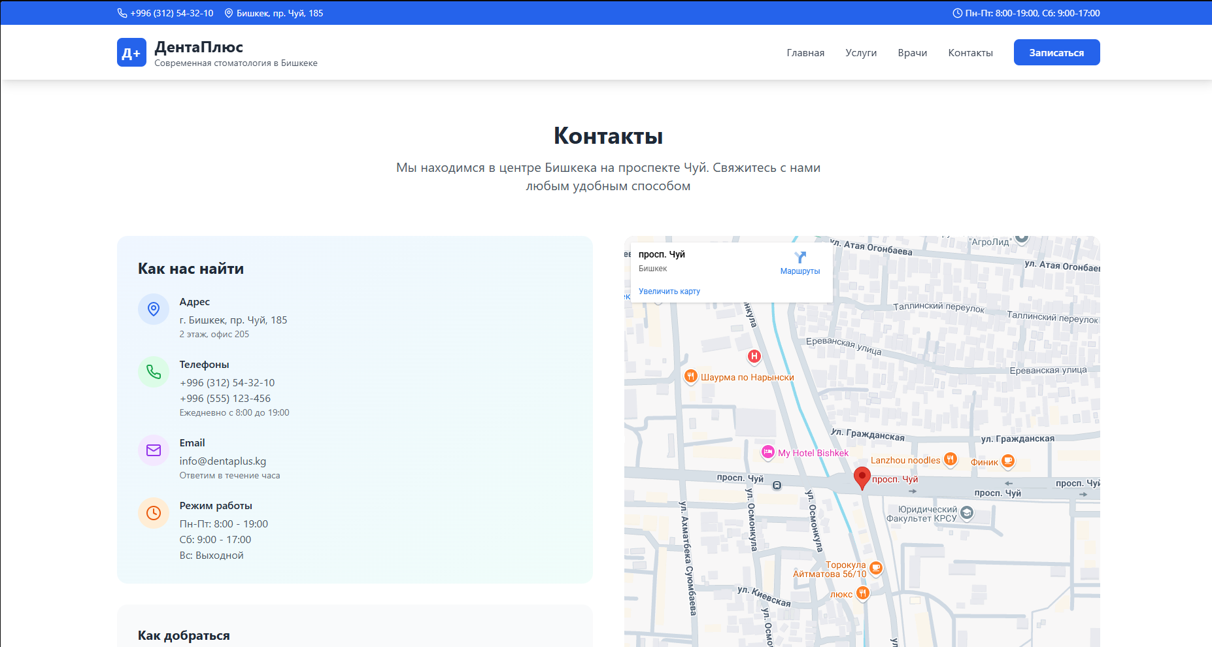This screenshot has width=1212, height=647.
Task: Click the text "2 этаж, офис 205"
Action: point(214,334)
